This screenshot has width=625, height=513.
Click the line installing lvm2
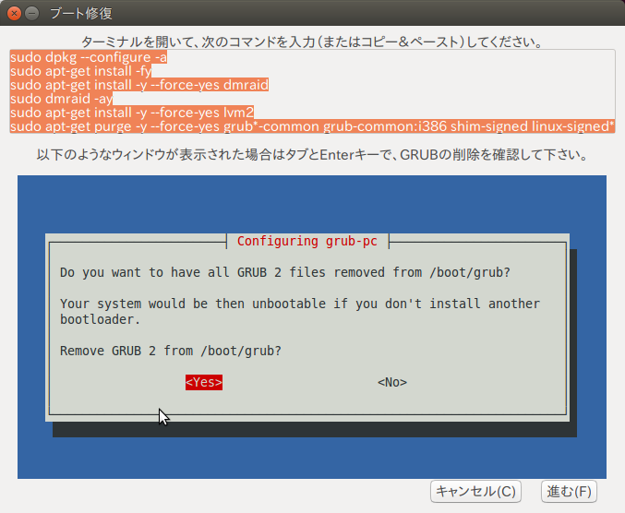(132, 113)
